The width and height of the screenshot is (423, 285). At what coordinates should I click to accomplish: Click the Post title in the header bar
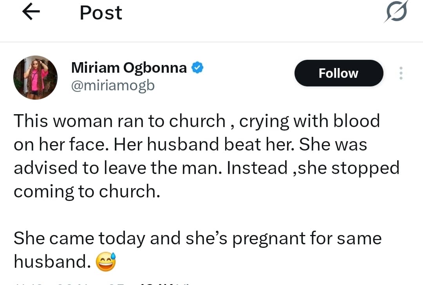pos(100,13)
